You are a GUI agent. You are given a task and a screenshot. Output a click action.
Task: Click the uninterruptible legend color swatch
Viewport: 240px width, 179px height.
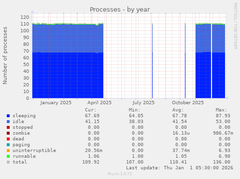click(x=8, y=151)
